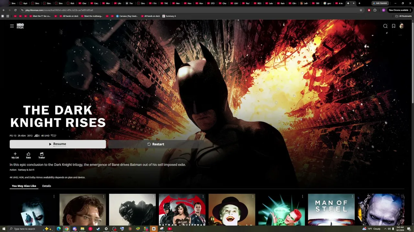Open the Windows notification center icon
Image resolution: width=414 pixels, height=232 pixels.
(409, 229)
